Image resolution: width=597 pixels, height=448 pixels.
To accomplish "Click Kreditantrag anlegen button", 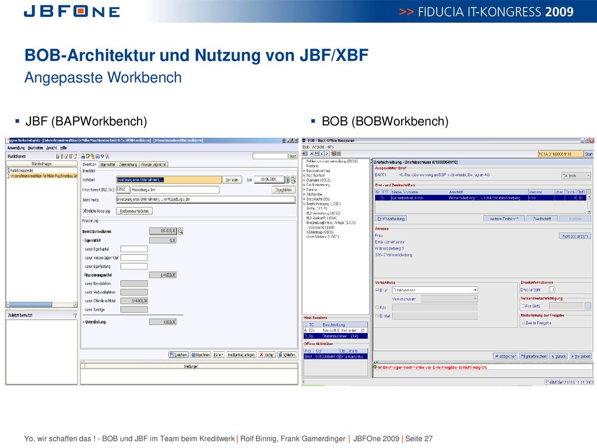I will (241, 355).
